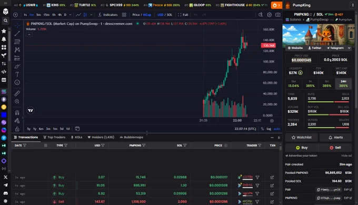Open gainers and losers arrows icon
This screenshot has width=358, height=205.
(x=4, y=64)
